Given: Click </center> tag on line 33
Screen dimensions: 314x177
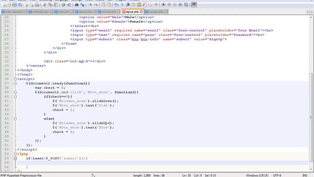Looking at the screenshot, I should click(36, 66).
